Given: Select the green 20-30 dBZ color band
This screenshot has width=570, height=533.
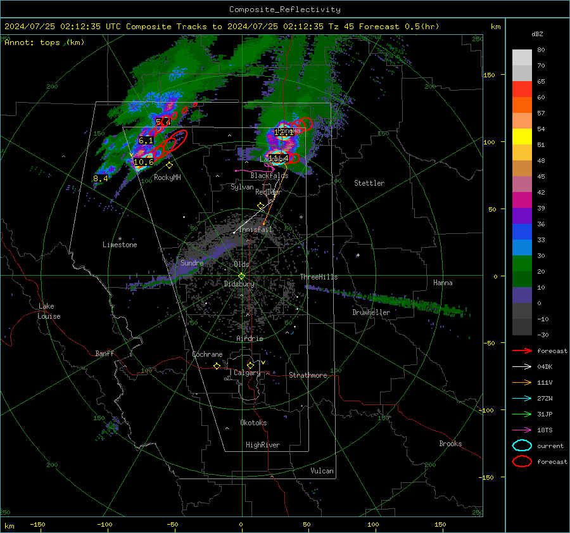Looking at the screenshot, I should coord(522,264).
